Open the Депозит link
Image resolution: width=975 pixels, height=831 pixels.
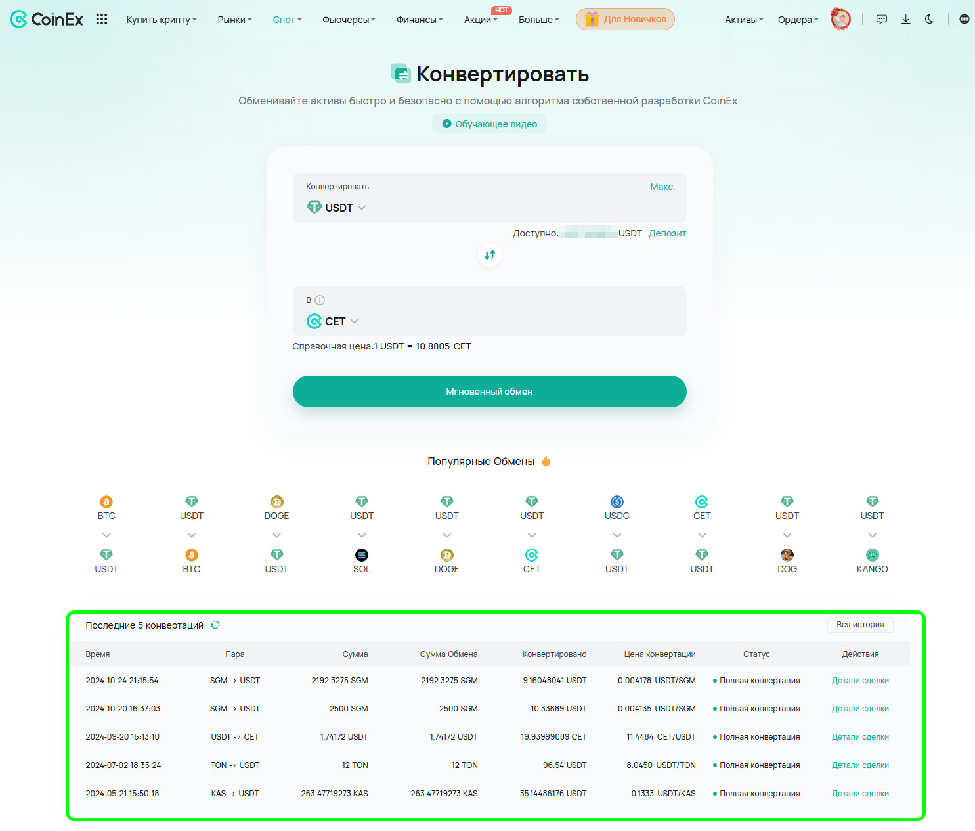point(668,233)
